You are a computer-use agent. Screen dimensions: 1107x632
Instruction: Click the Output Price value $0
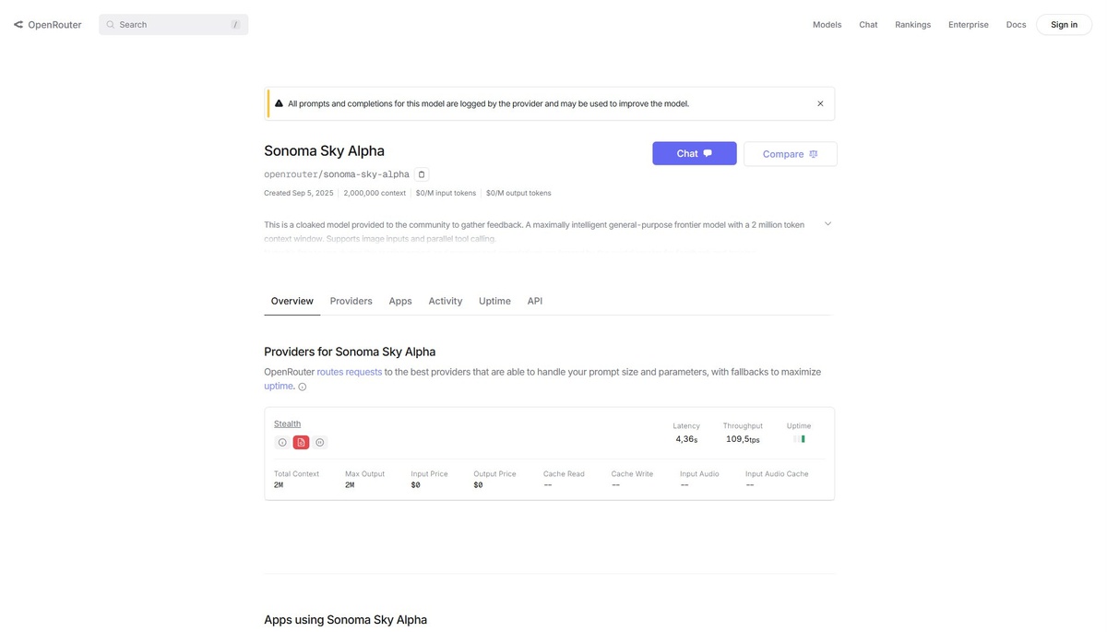pyautogui.click(x=478, y=485)
